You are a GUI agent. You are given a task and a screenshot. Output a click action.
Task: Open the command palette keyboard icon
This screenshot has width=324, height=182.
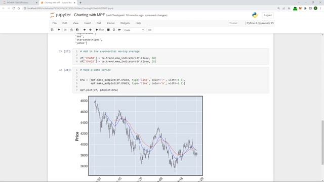coord(150,30)
